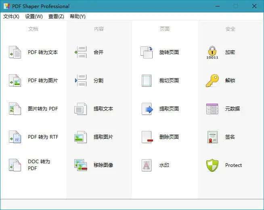The width and height of the screenshot is (264, 210).
Task: Click the 删除页面 label
Action: tap(169, 137)
